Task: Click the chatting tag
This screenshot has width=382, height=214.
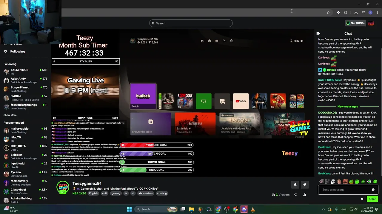Action: pos(162,193)
